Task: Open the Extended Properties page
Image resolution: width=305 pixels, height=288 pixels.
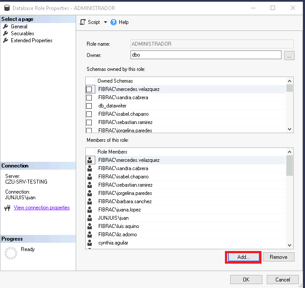Action: pos(31,40)
